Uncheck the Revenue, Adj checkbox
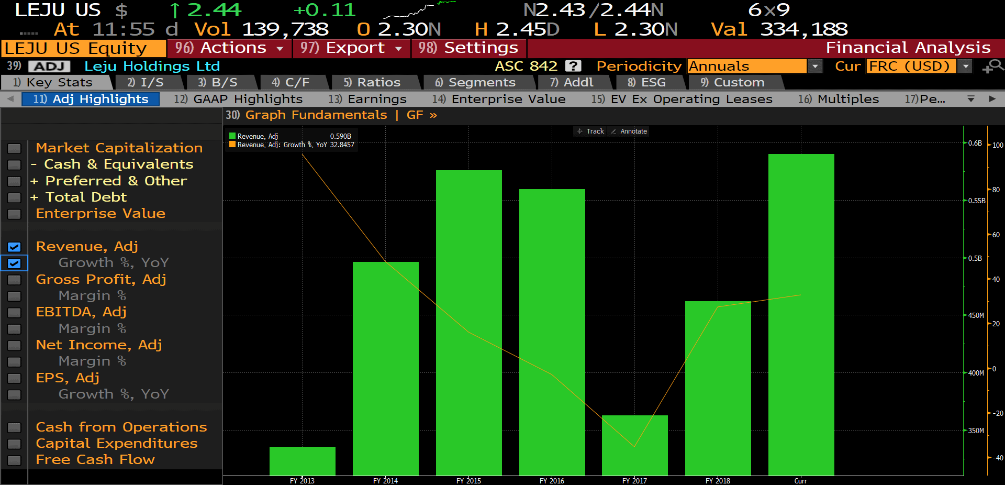 tap(14, 247)
